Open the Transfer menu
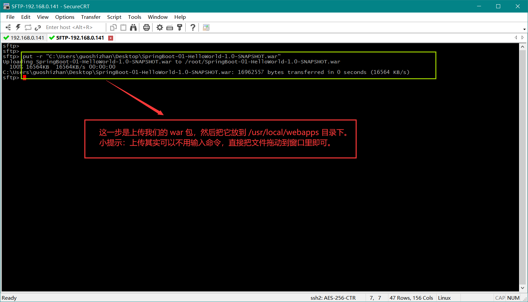 tap(91, 17)
